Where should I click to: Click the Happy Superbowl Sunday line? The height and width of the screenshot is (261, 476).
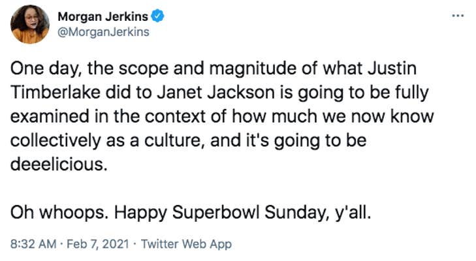(242, 213)
